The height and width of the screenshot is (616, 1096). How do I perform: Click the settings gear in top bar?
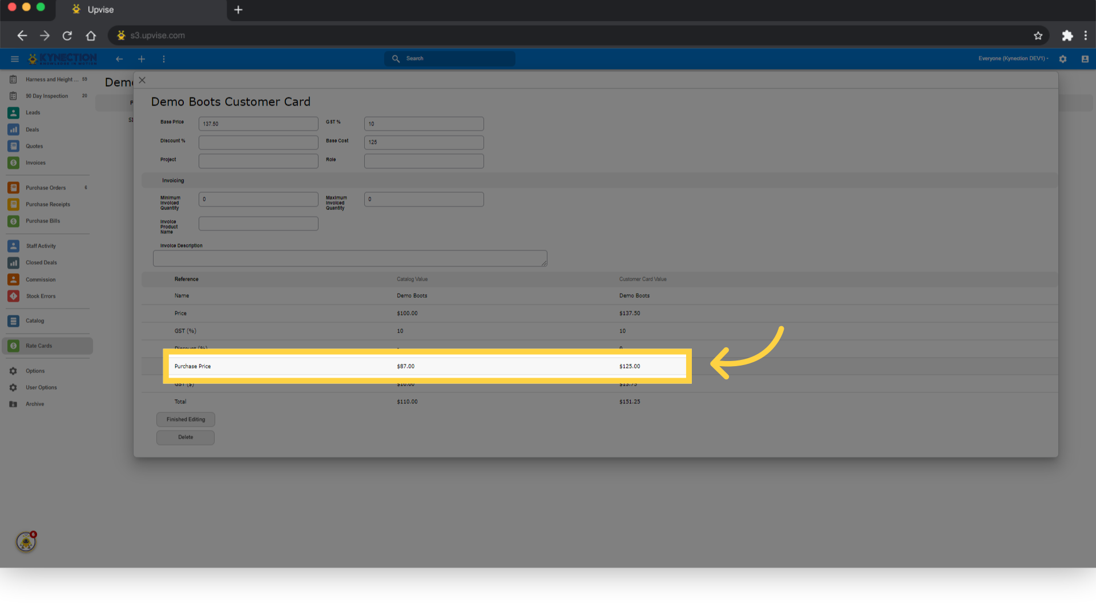[x=1063, y=59]
